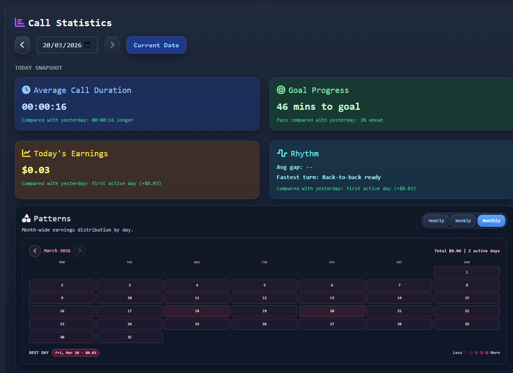Go to the previous month in the calendar
The image size is (513, 373).
click(35, 251)
